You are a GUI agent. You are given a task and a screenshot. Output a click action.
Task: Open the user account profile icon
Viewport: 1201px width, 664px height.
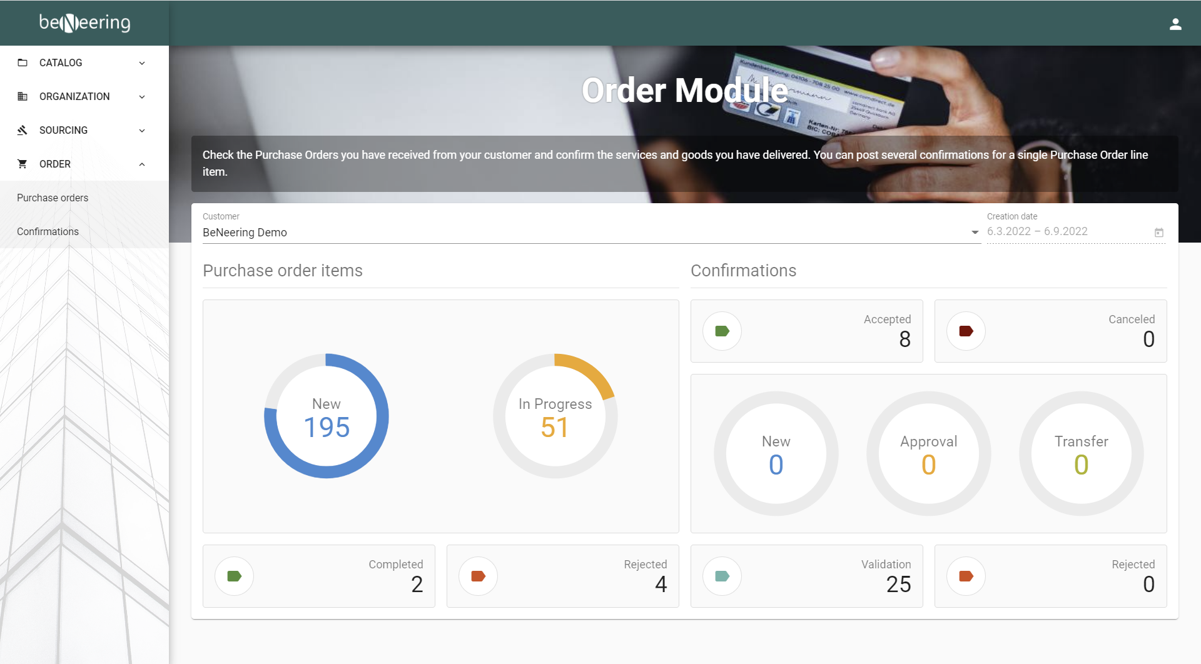[x=1175, y=24]
